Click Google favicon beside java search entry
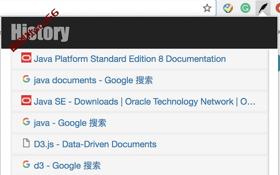The height and width of the screenshot is (175, 280). [x=26, y=122]
